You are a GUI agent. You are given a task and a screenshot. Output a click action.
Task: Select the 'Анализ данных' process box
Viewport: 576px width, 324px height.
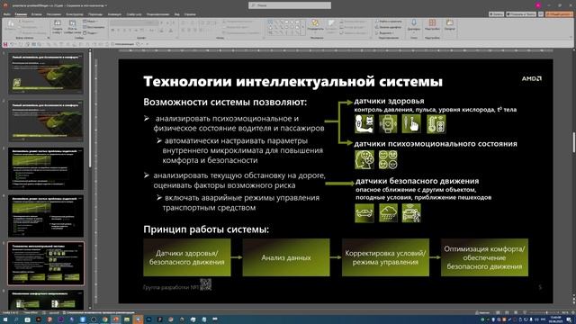click(286, 257)
